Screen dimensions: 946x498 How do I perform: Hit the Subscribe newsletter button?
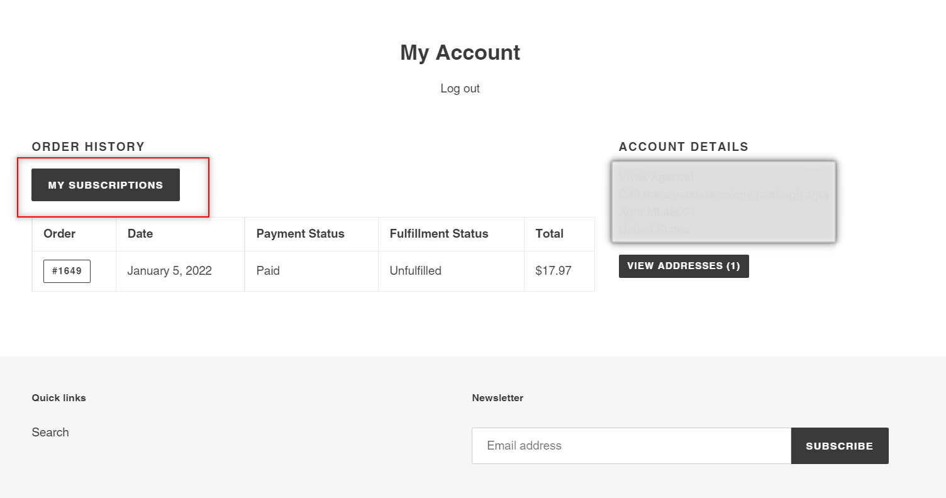click(839, 446)
